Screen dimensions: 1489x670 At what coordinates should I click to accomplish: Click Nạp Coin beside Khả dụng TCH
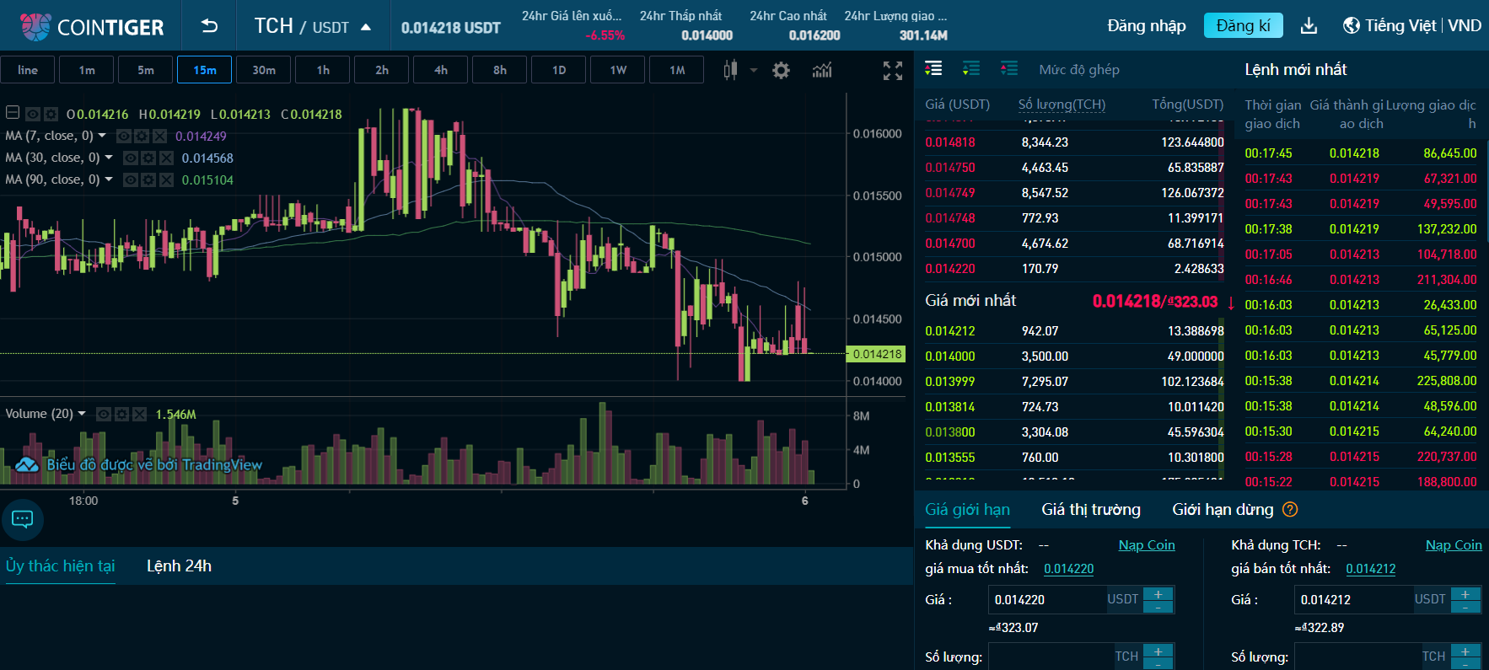tap(1454, 544)
